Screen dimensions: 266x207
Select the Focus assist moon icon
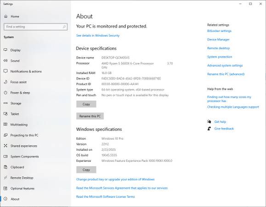[6, 82]
